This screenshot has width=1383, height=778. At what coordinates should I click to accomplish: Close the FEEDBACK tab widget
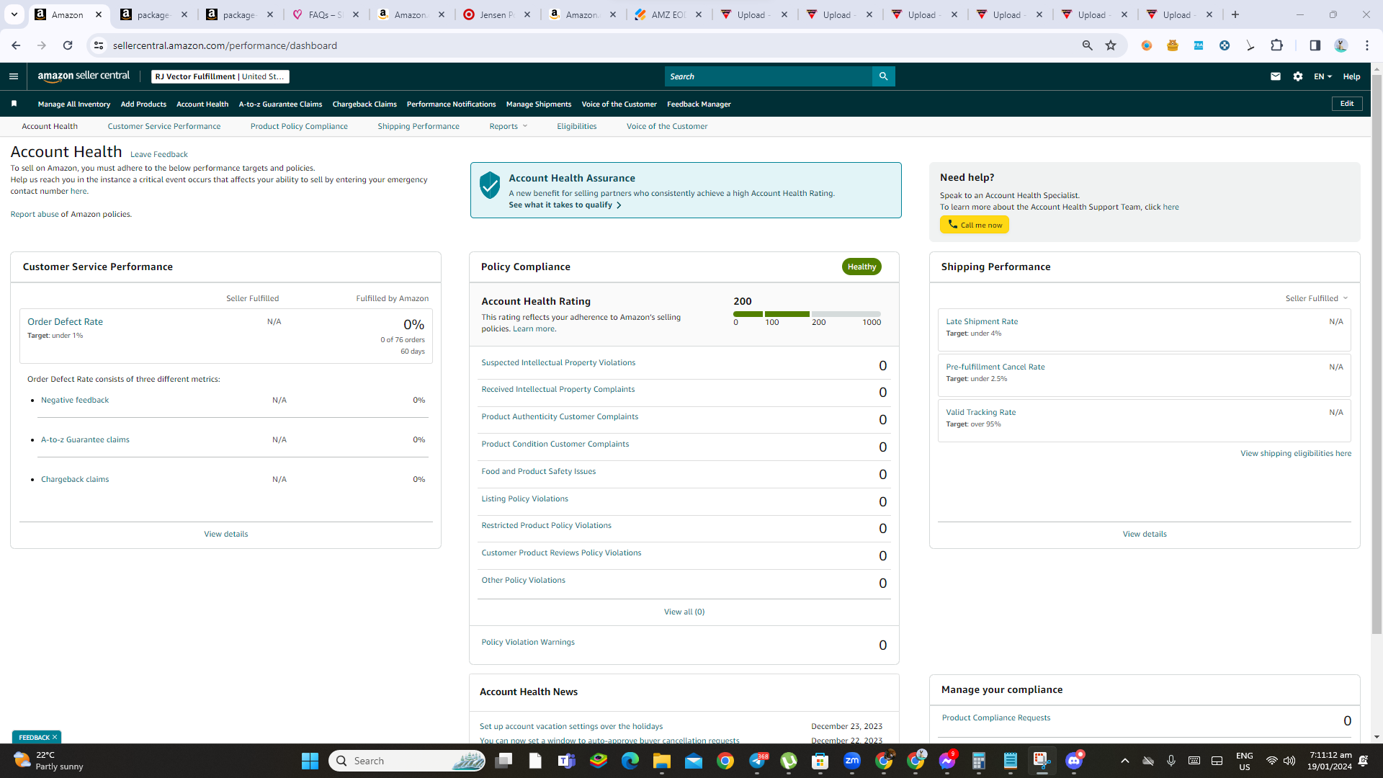tap(55, 737)
